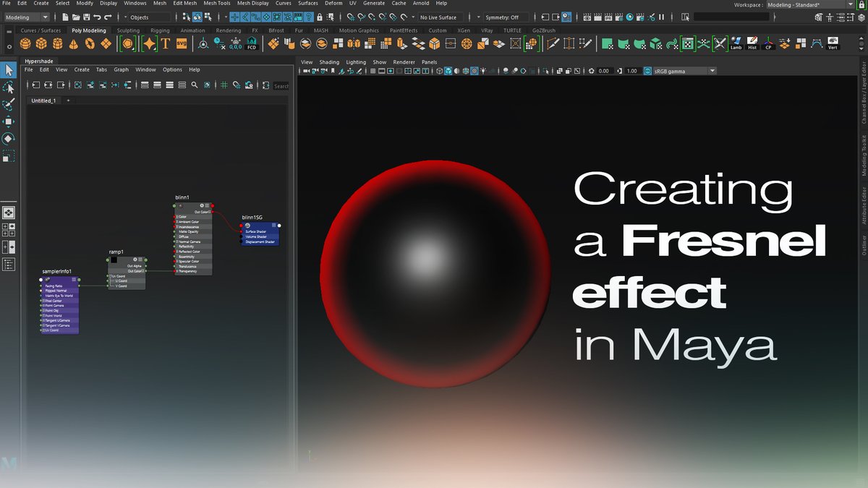This screenshot has height=488, width=868.
Task: Open the Modeling Toolkit side tab
Action: point(864,155)
